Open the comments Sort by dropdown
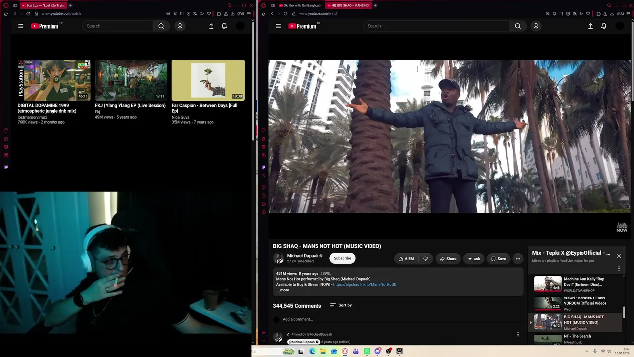 pyautogui.click(x=341, y=305)
